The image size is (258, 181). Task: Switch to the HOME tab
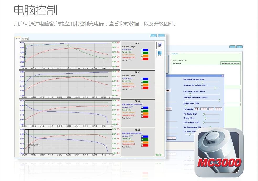coord(18,39)
